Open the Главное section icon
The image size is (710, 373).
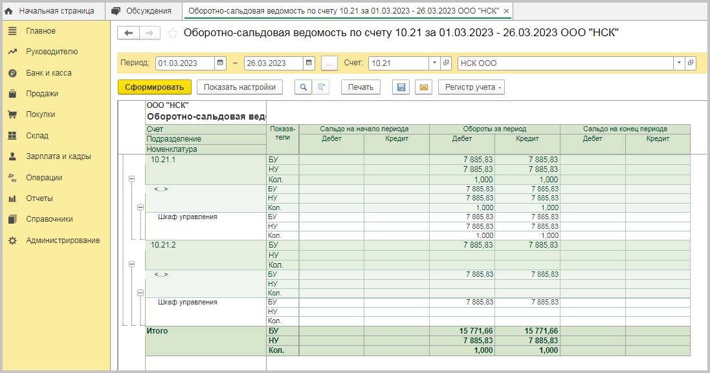click(12, 31)
